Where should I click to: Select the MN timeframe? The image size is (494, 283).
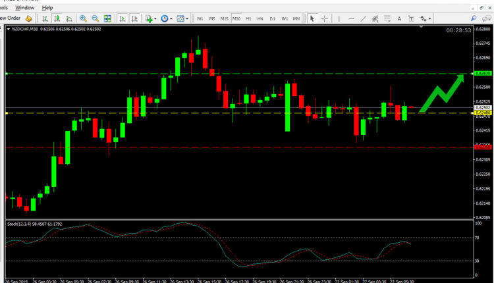pos(296,18)
